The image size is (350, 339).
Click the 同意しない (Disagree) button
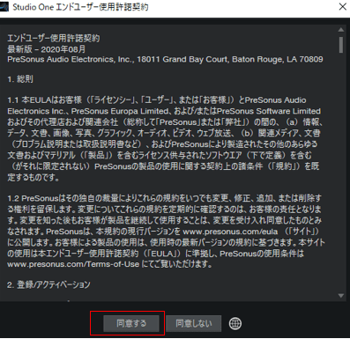pyautogui.click(x=193, y=323)
